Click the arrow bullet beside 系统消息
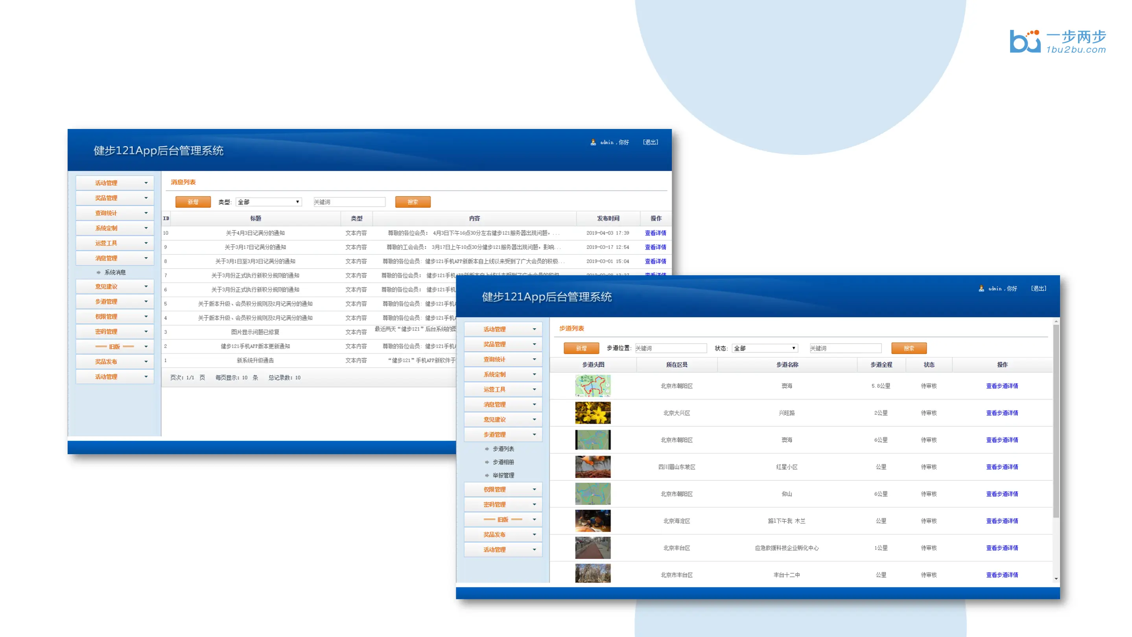Image resolution: width=1132 pixels, height=637 pixels. (98, 272)
